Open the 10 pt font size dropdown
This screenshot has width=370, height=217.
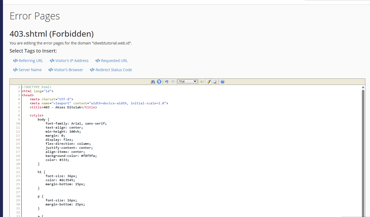tap(187, 81)
